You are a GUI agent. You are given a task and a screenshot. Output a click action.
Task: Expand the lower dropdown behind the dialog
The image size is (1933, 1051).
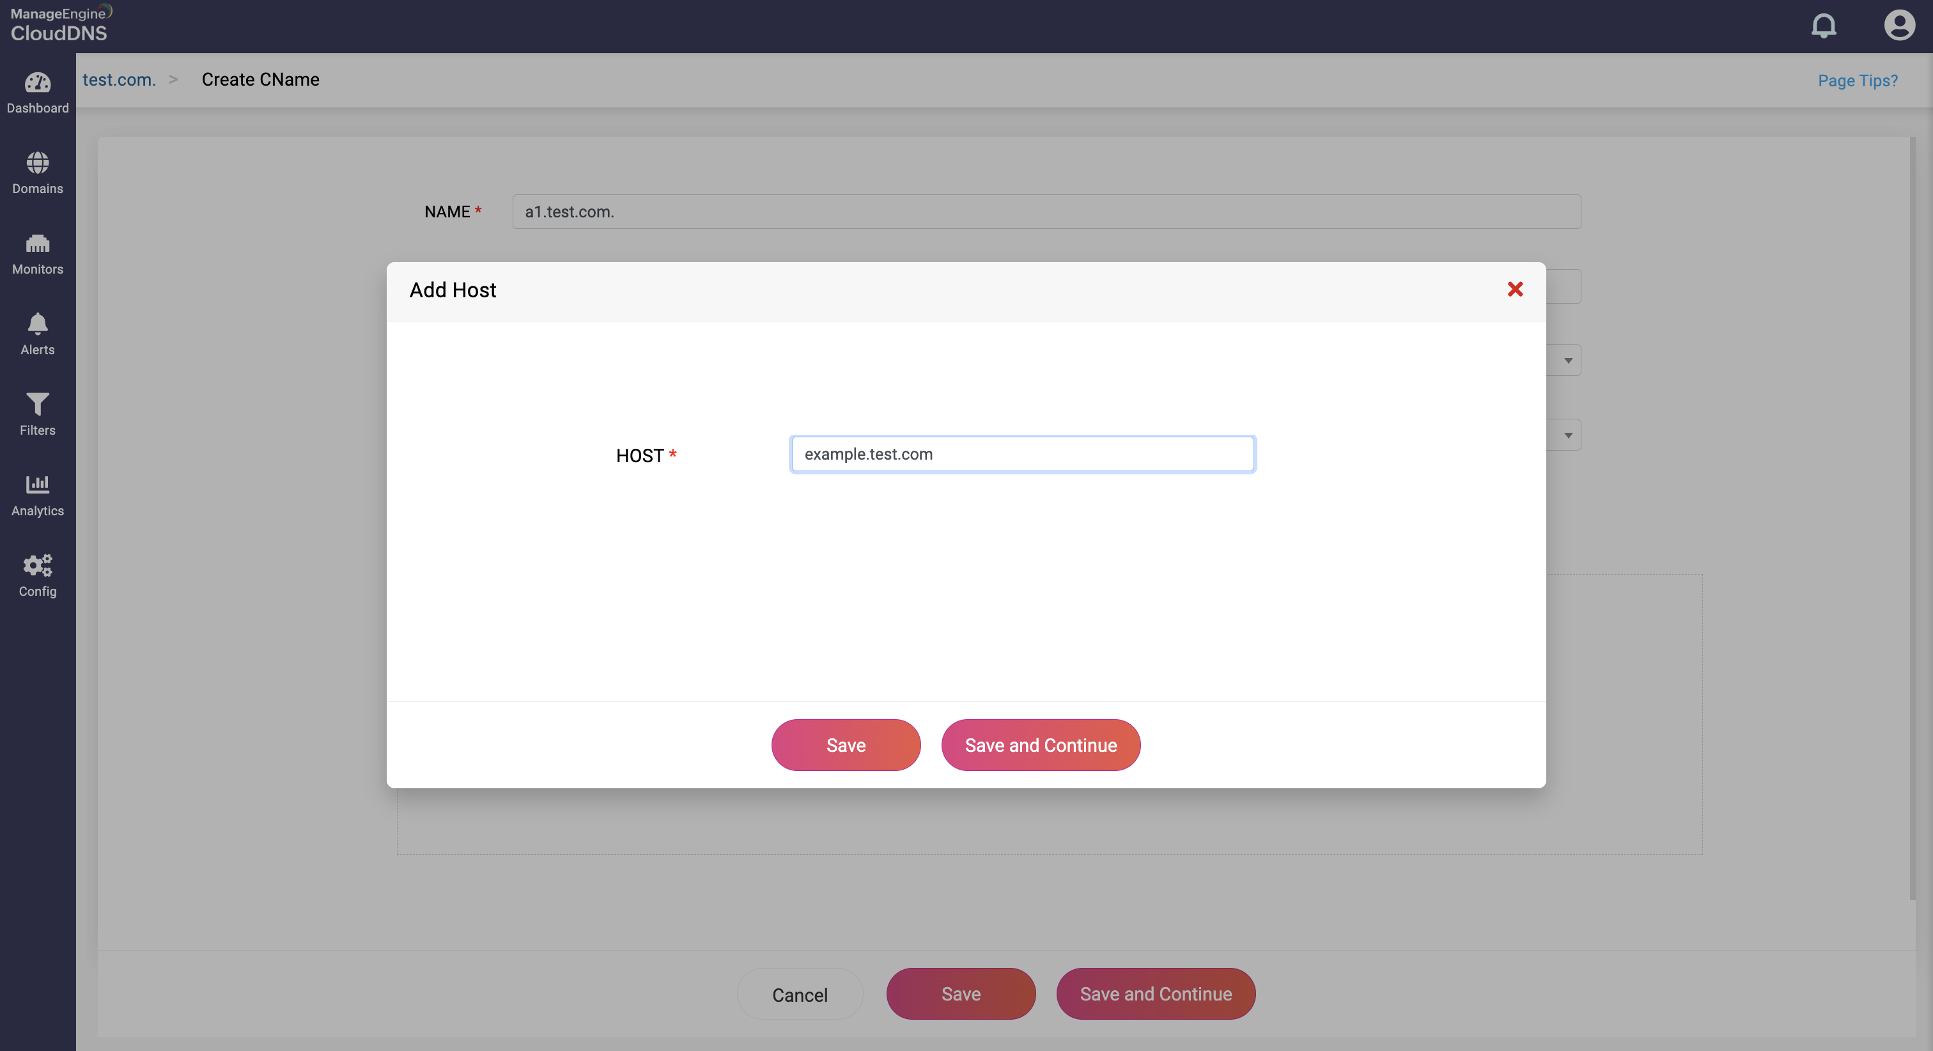click(1567, 435)
